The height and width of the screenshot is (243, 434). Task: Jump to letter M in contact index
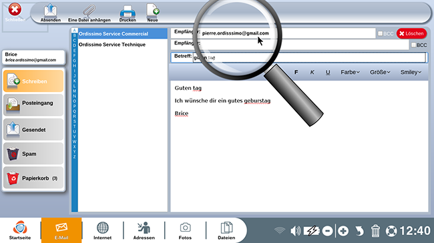coord(75,91)
